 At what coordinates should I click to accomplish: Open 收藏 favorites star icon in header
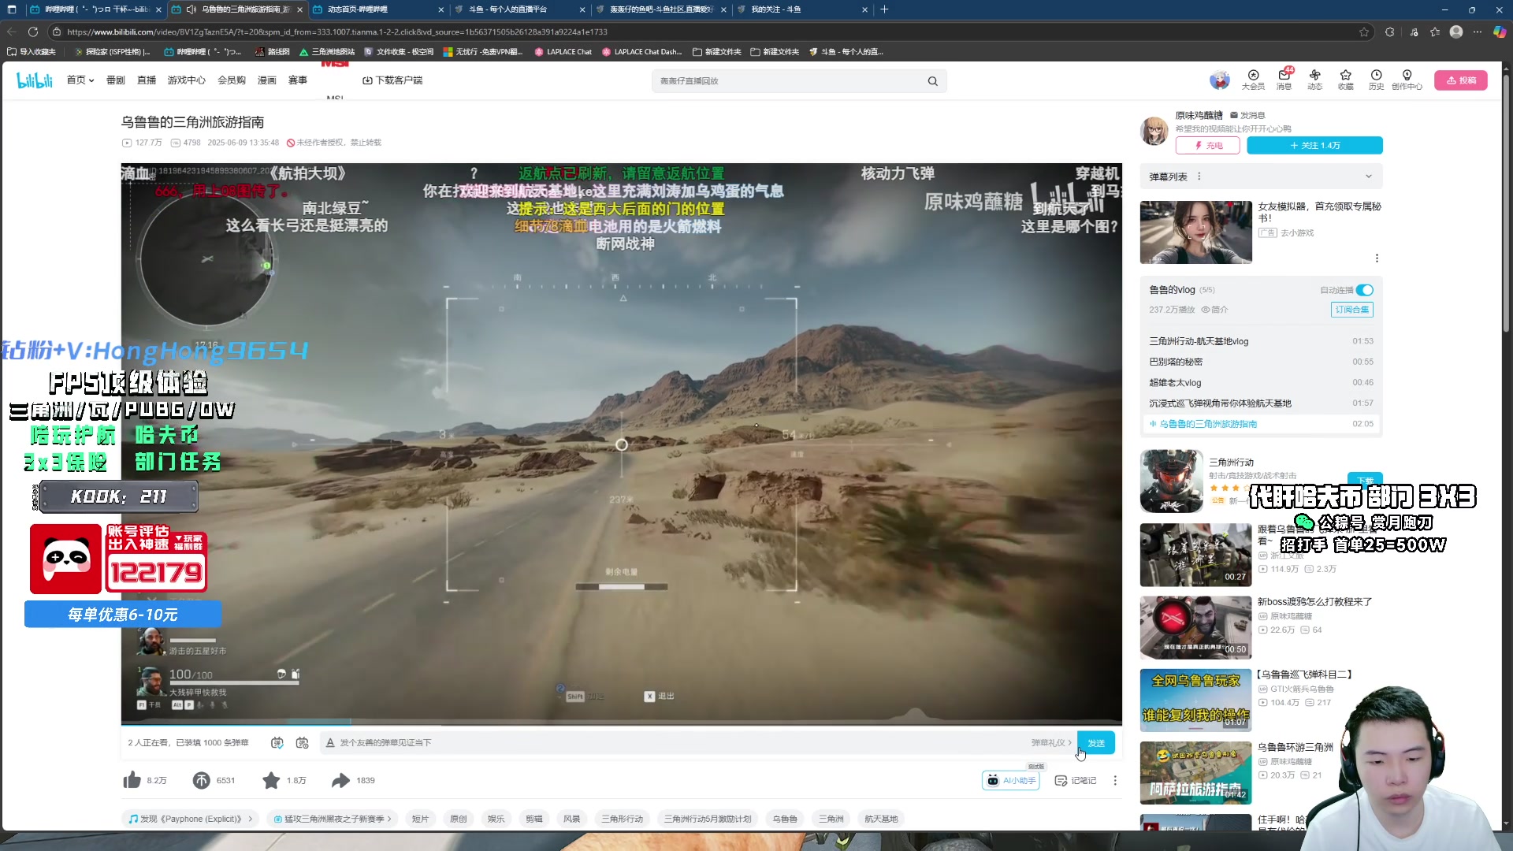[1345, 80]
